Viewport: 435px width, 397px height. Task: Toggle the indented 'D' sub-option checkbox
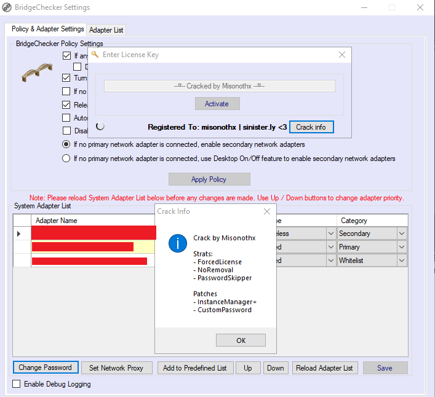pos(77,67)
